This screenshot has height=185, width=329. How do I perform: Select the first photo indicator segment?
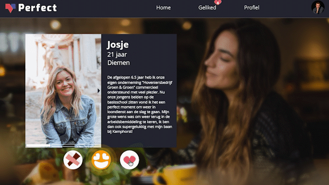pos(38,145)
